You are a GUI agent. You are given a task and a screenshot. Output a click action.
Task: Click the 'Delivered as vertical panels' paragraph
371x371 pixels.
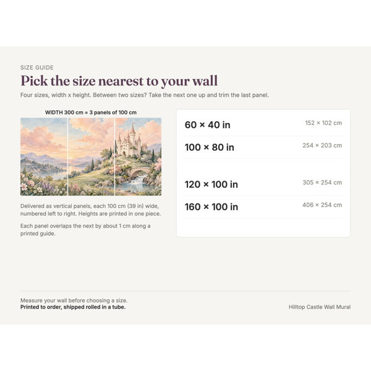point(91,210)
